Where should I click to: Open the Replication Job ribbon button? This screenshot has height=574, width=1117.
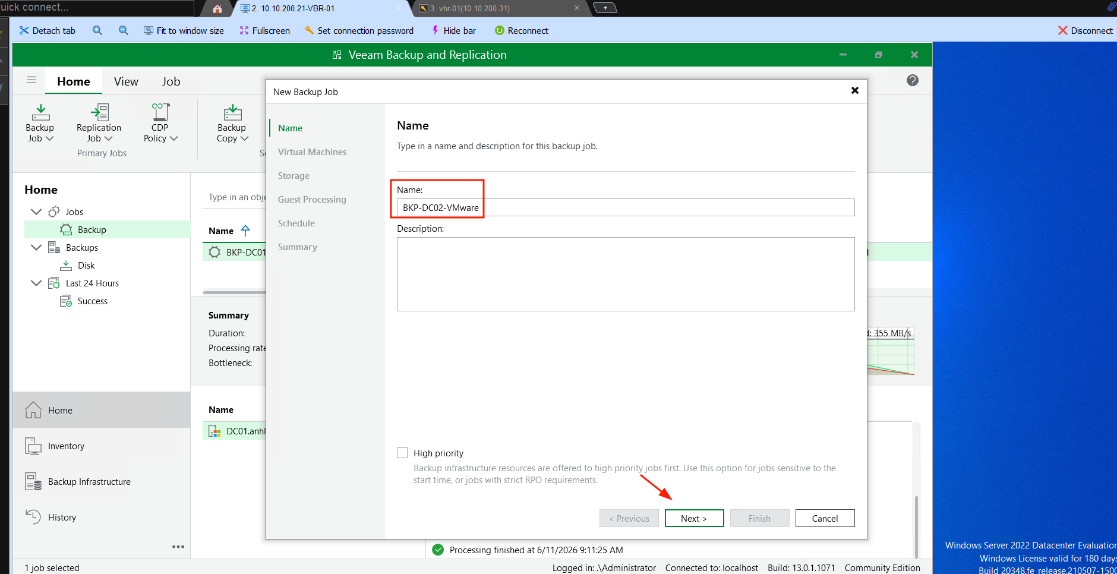99,124
